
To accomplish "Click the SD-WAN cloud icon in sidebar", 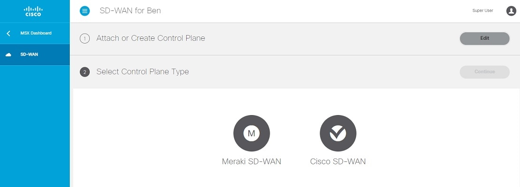I will tap(9, 54).
